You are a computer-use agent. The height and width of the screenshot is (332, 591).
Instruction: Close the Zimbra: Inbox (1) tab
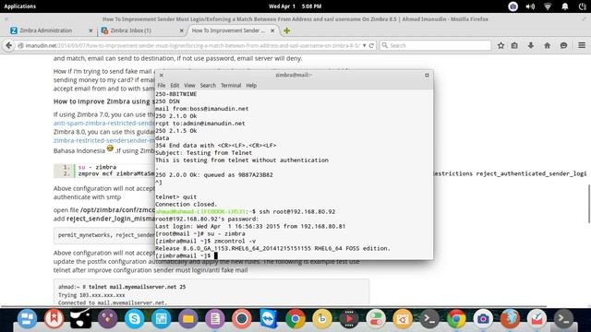[181, 30]
